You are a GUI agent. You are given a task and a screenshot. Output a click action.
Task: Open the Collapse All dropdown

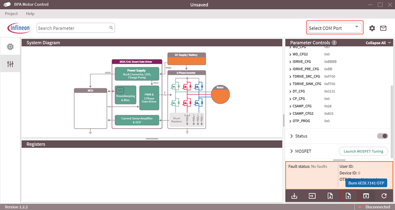tap(378, 43)
